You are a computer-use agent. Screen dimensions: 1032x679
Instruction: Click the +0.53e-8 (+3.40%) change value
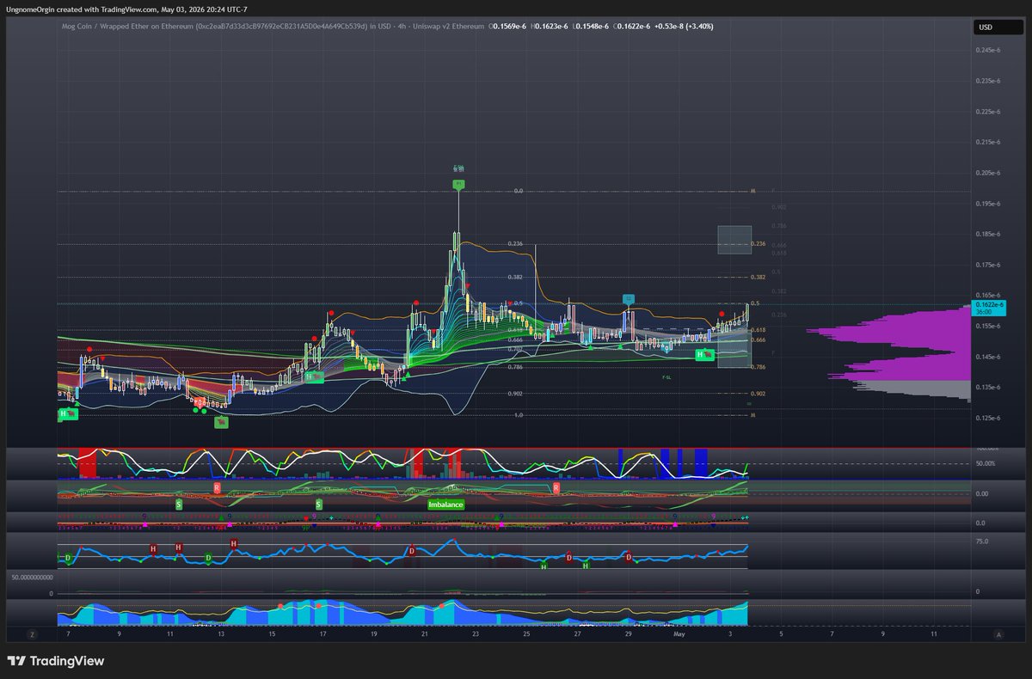[x=683, y=26]
